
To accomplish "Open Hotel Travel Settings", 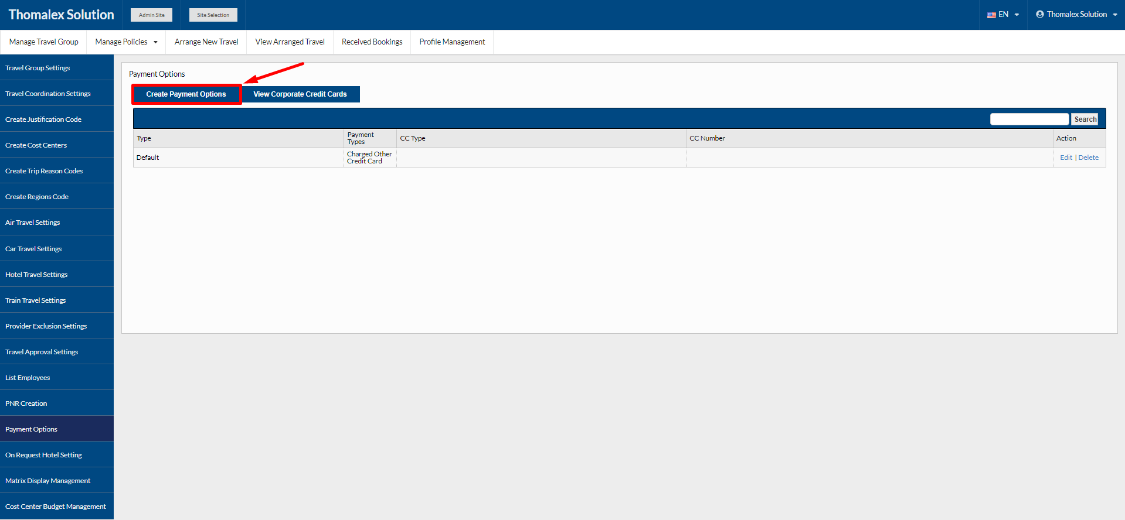I will (x=57, y=275).
